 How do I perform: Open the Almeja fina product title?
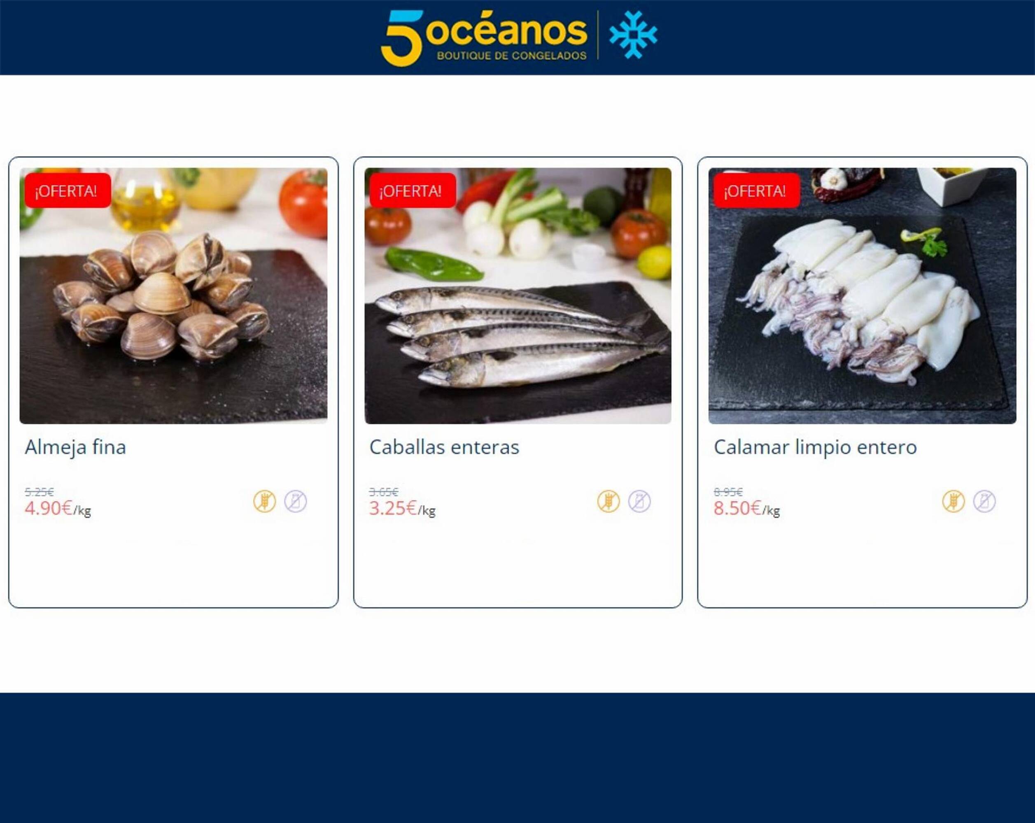coord(75,447)
